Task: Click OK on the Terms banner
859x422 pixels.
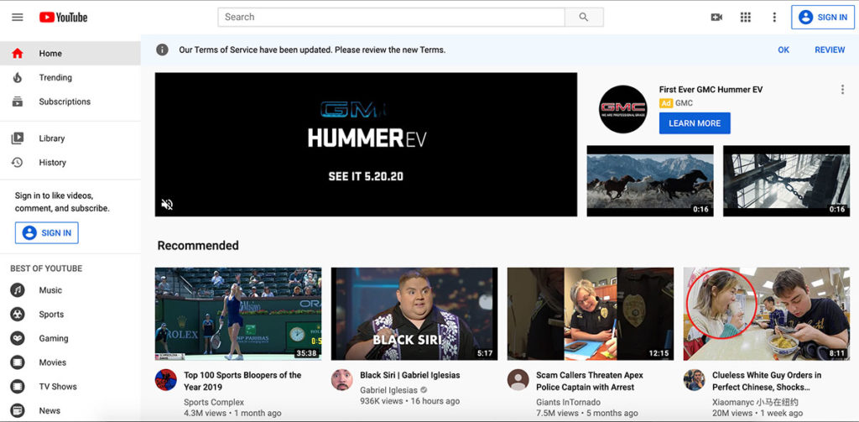Action: [784, 49]
